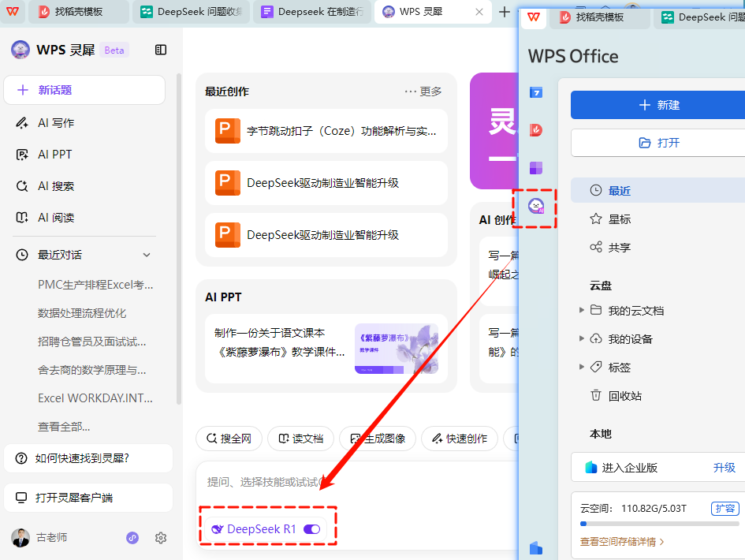Switch to 找稻壳模板 tab in left window
The height and width of the screenshot is (560, 745).
pyautogui.click(x=79, y=11)
